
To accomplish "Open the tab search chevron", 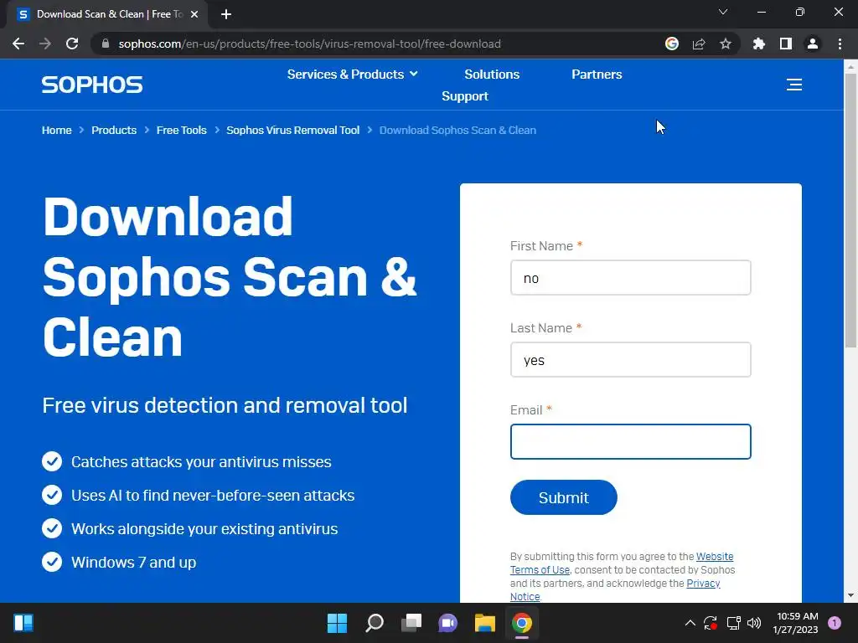I will coord(723,12).
